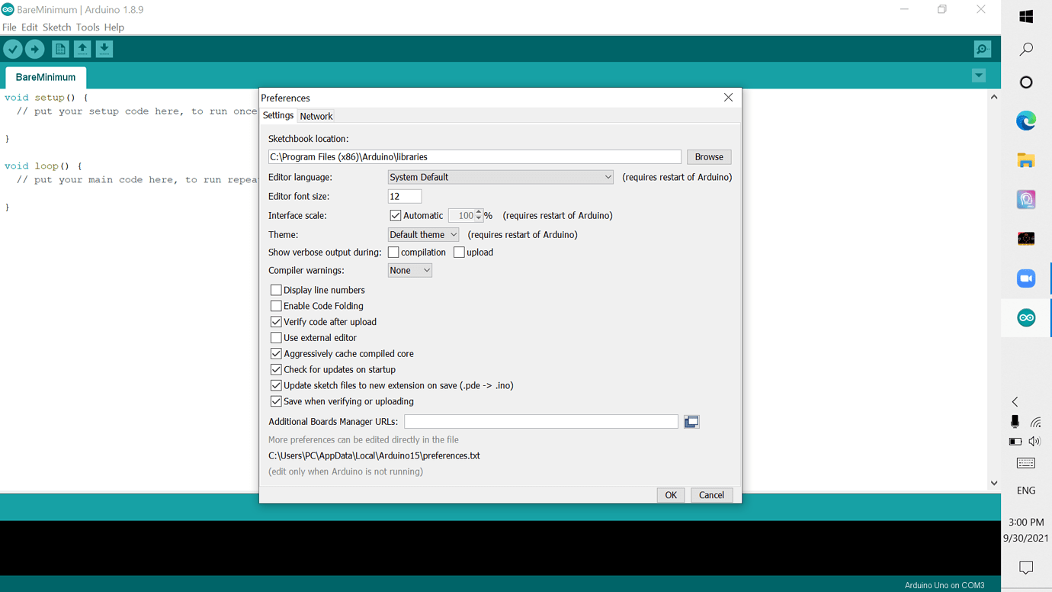Enable the Display line numbers checkbox
The image size is (1052, 592).
[276, 290]
